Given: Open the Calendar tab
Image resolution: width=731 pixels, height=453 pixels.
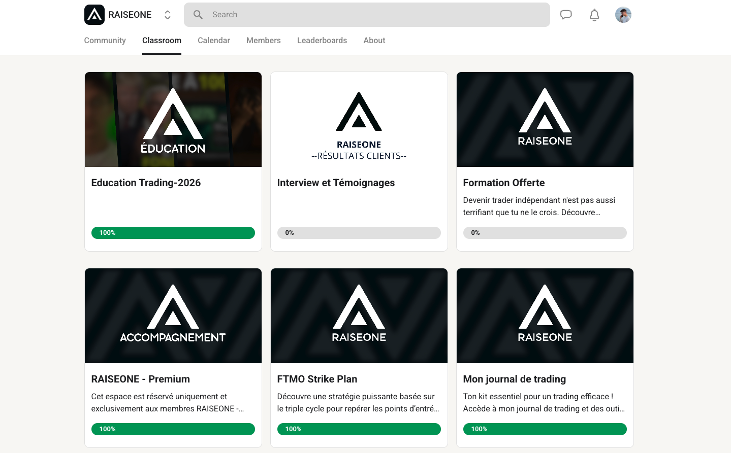Looking at the screenshot, I should 214,41.
